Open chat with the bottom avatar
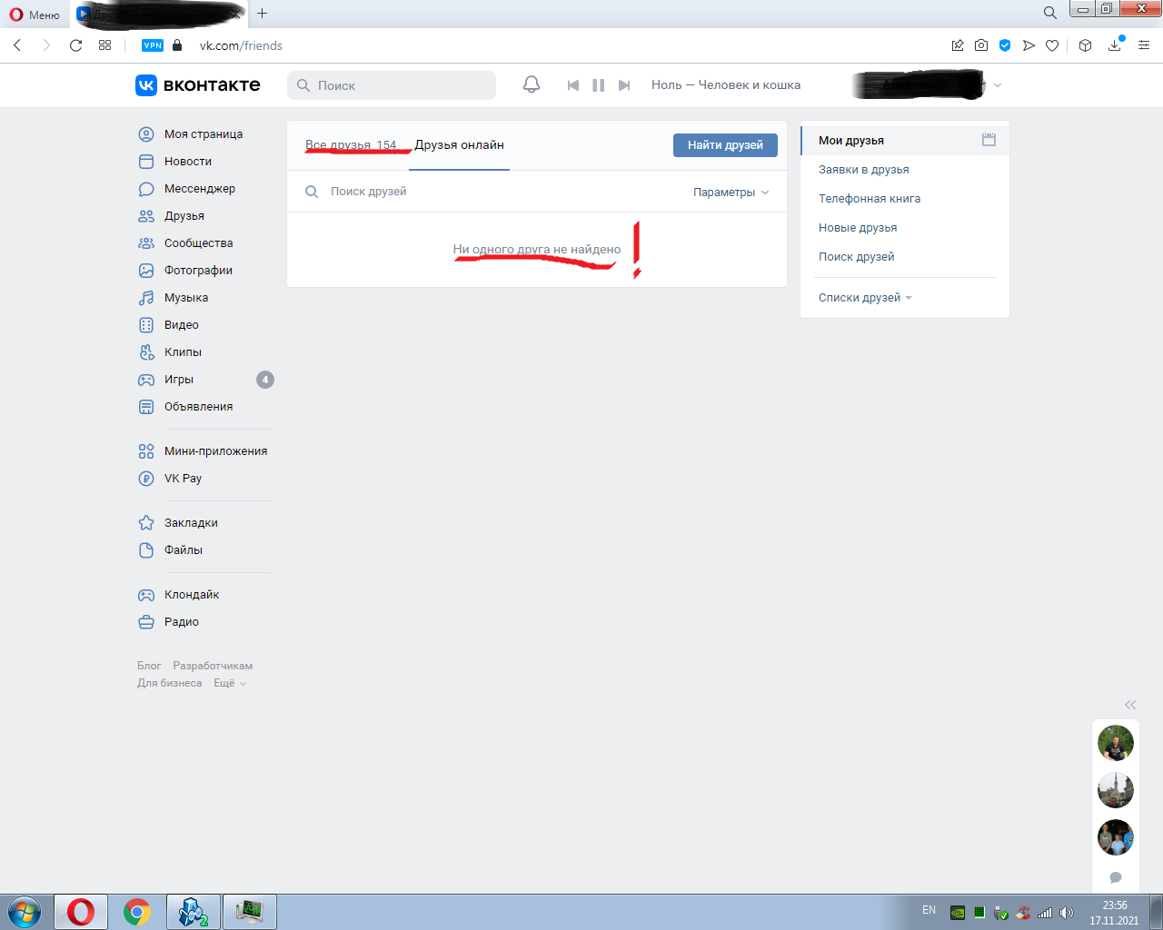The height and width of the screenshot is (930, 1163). pos(1116,837)
